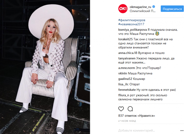Click the Подписаться follow button

(x=172, y=9)
